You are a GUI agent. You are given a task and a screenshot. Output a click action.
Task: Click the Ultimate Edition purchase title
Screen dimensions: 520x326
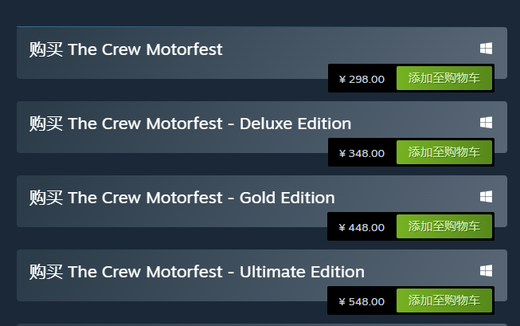pos(197,272)
